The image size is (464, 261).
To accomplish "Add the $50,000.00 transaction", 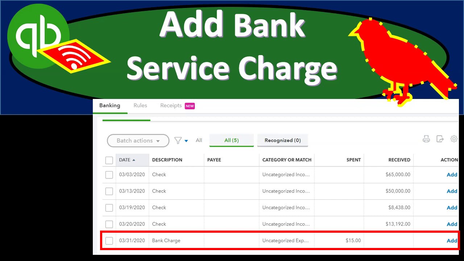I will 452,191.
